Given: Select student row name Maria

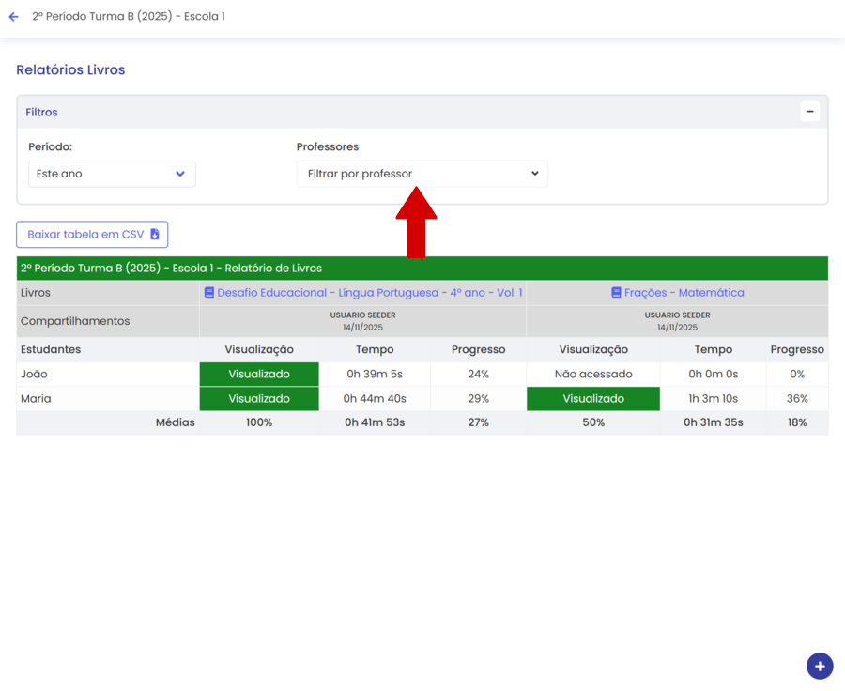Looking at the screenshot, I should [36, 399].
